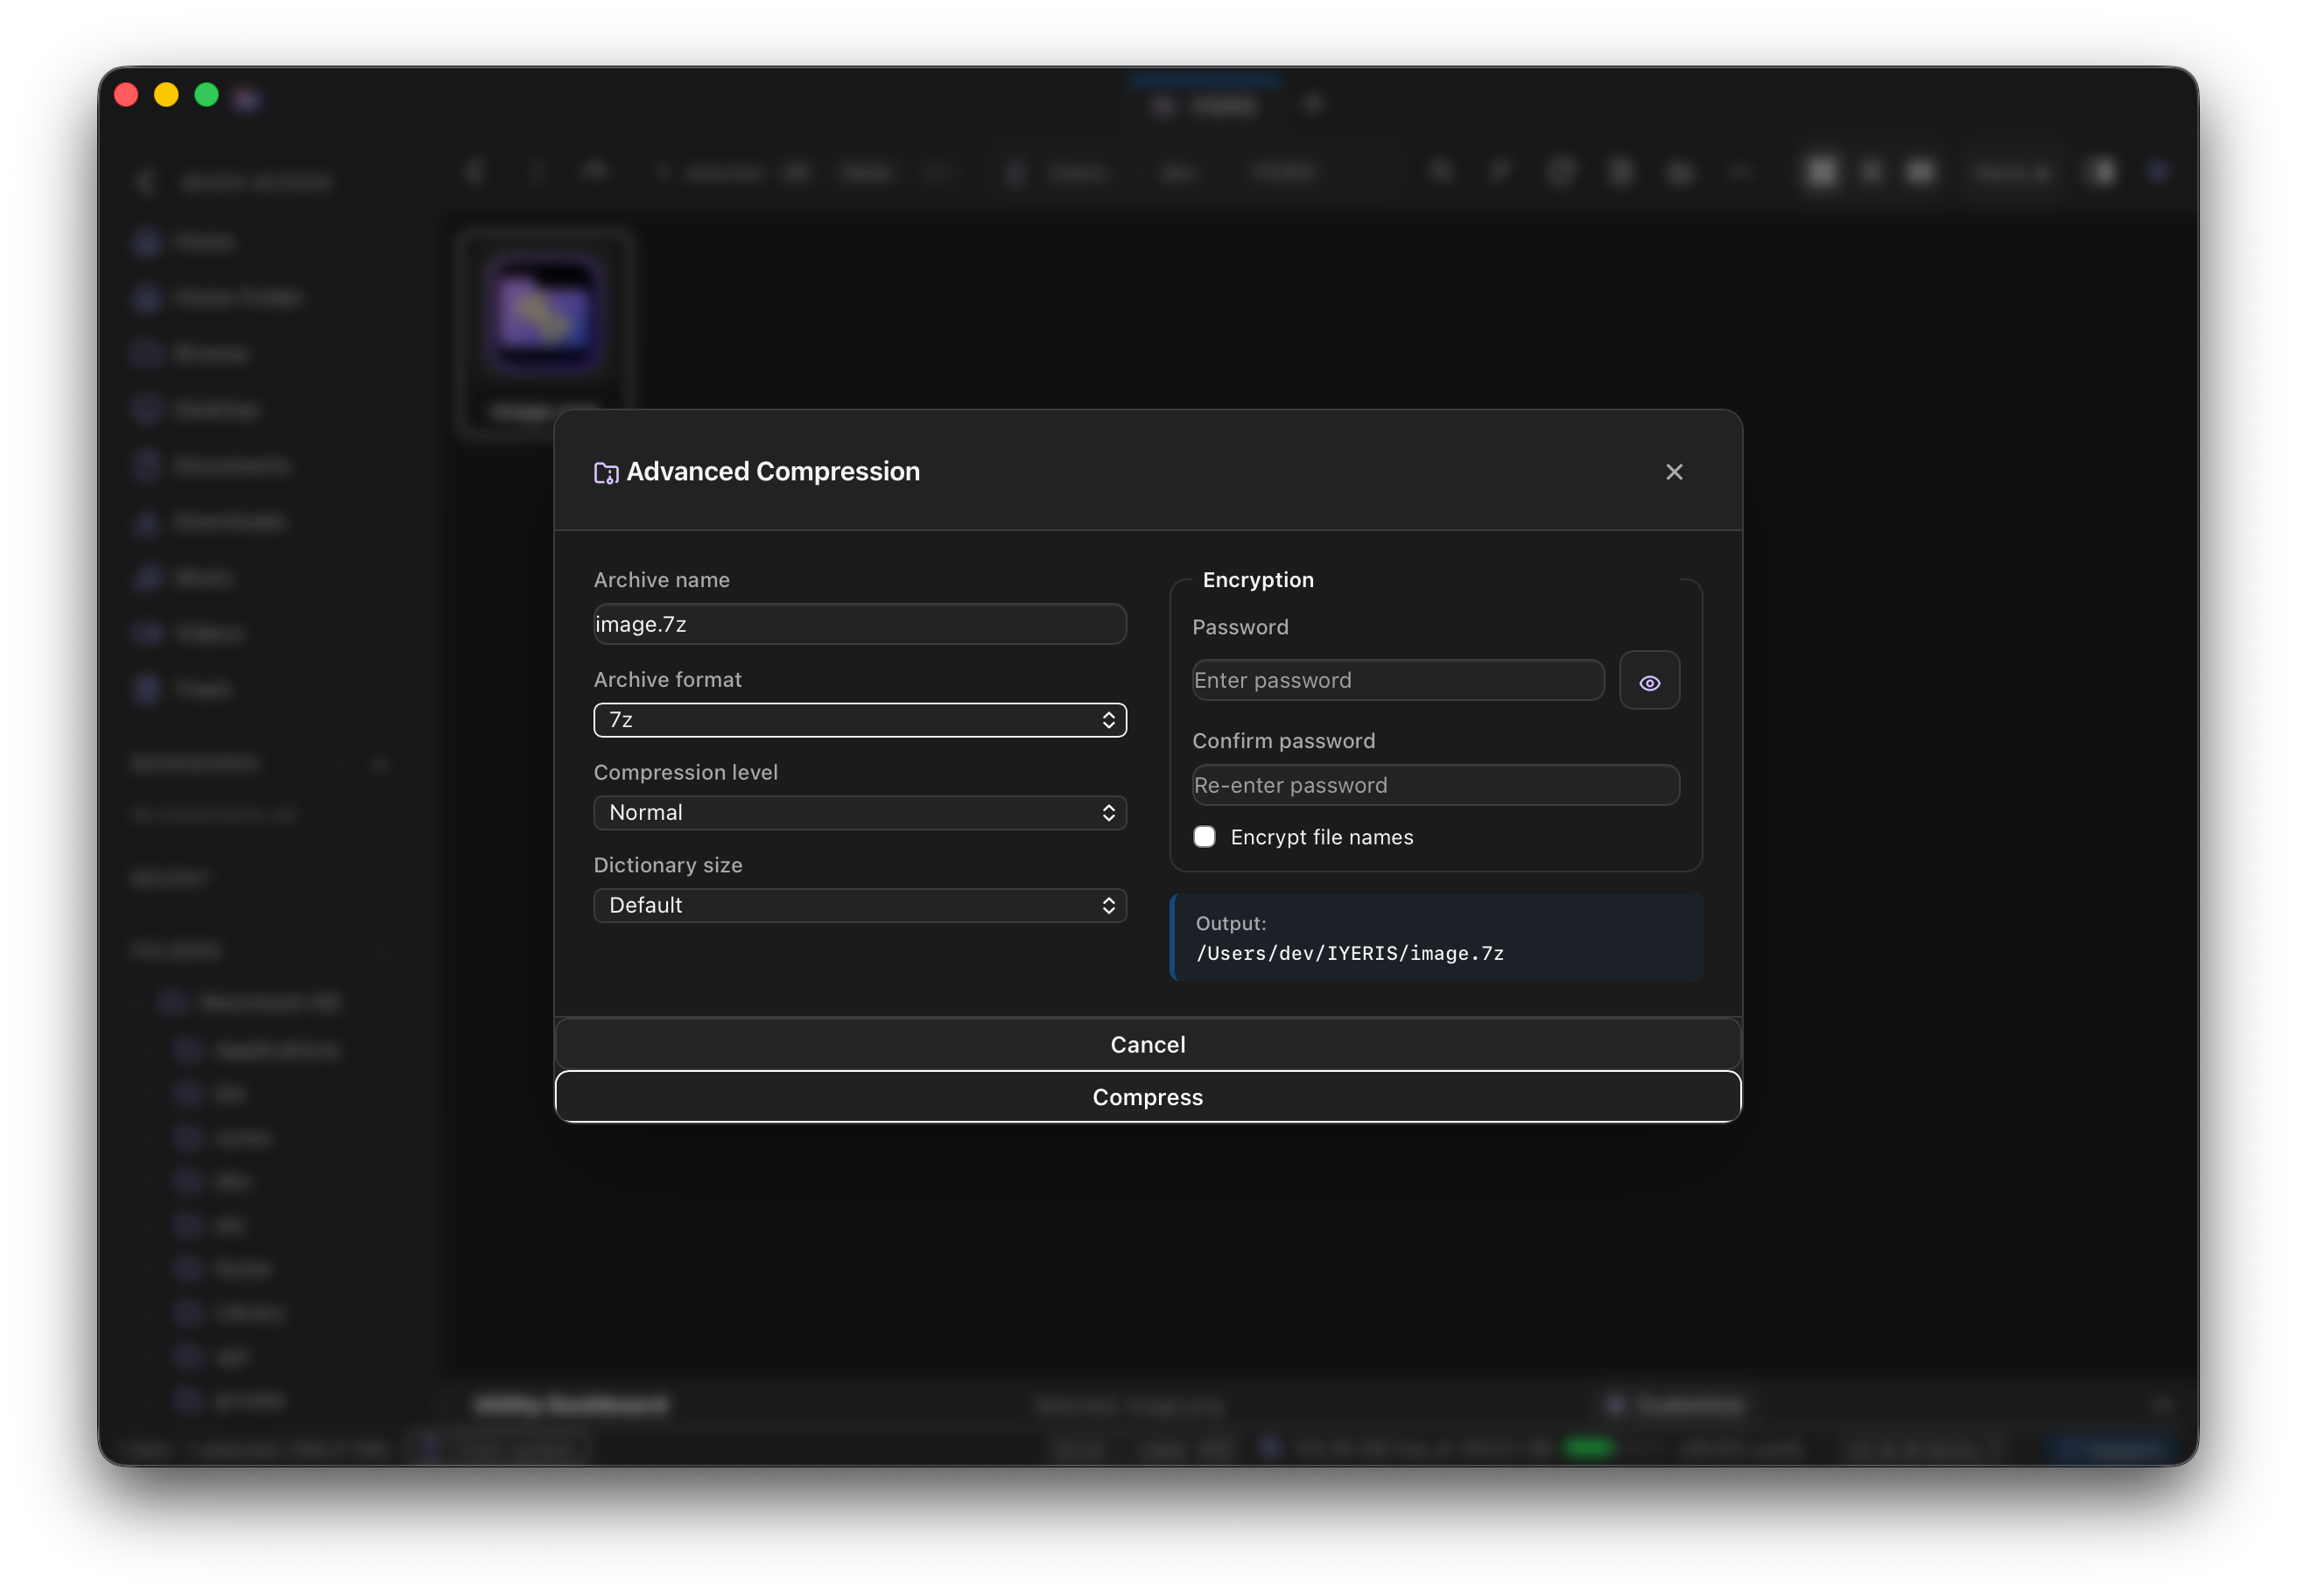The width and height of the screenshot is (2297, 1596).
Task: Click the Compress button
Action: pos(1148,1097)
